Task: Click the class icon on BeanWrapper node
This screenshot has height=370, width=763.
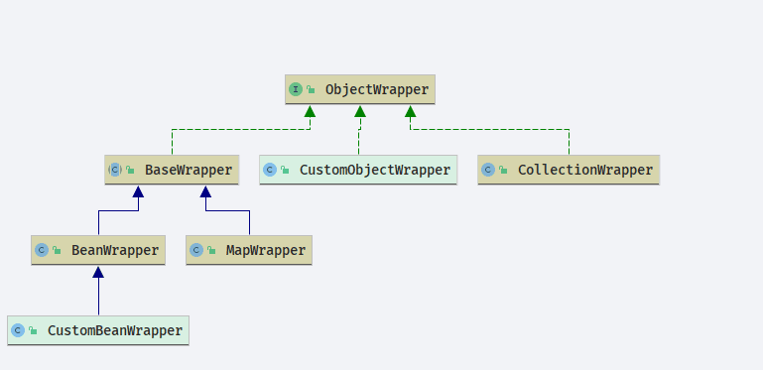Action: coord(42,250)
